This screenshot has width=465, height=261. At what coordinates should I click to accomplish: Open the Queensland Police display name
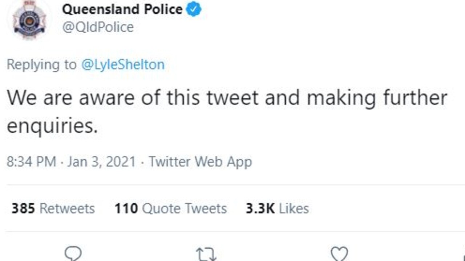point(122,10)
